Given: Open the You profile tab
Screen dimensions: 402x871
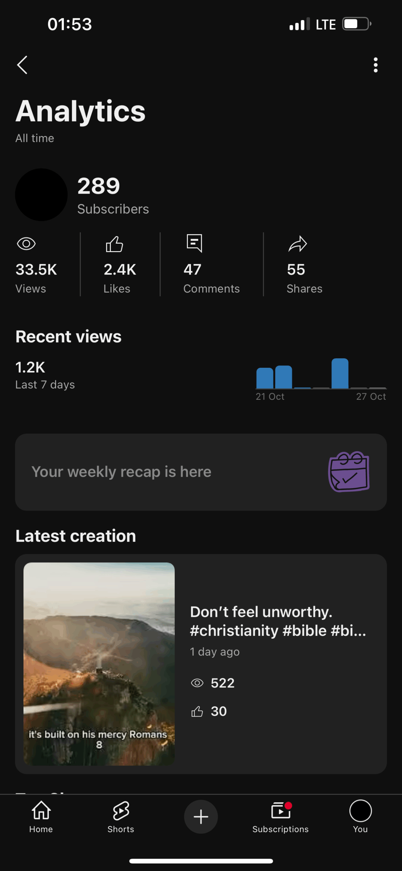Looking at the screenshot, I should (360, 817).
